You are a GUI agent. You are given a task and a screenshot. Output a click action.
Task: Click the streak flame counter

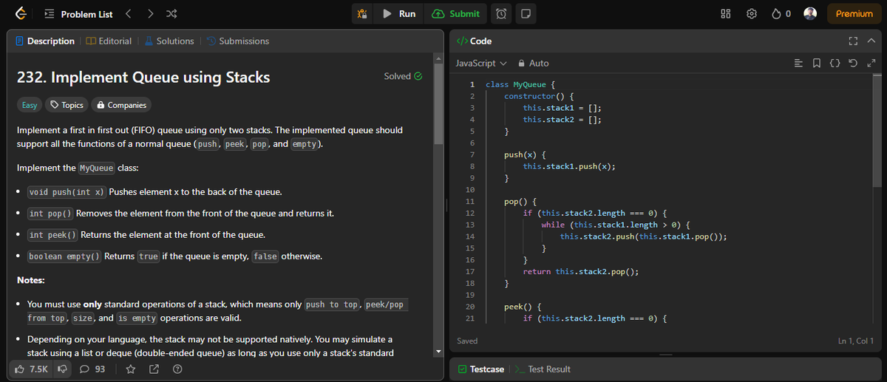click(x=783, y=14)
